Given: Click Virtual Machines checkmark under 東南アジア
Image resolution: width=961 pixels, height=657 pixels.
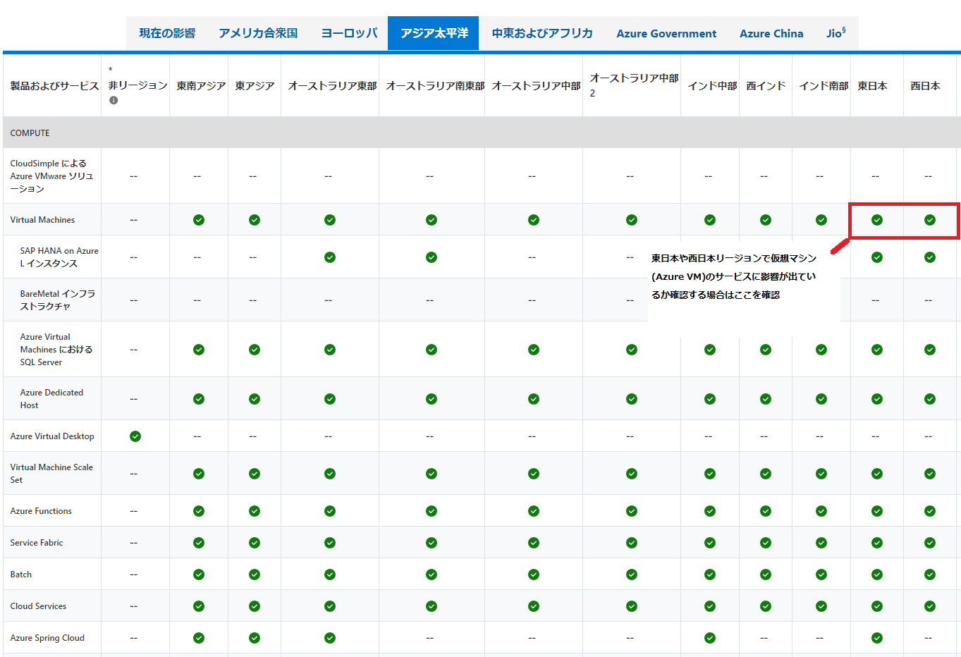Looking at the screenshot, I should coord(199,220).
